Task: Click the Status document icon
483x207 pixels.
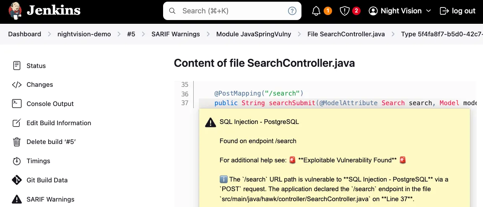Action: pyautogui.click(x=17, y=66)
